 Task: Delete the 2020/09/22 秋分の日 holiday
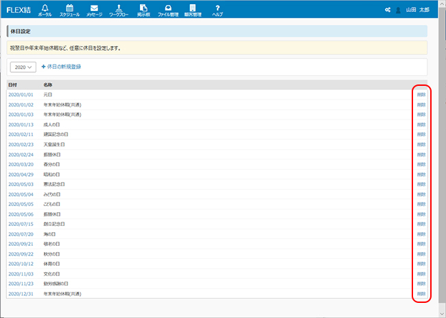tap(421, 254)
